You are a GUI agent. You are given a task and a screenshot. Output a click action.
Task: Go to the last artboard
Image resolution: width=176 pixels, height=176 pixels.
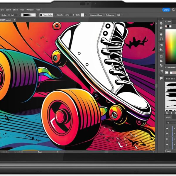[22, 152]
